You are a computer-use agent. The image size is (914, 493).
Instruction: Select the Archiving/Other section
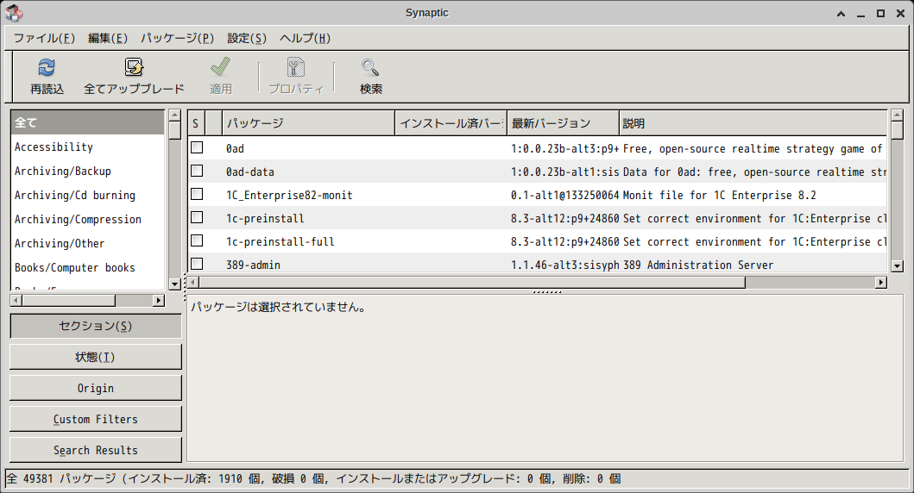tap(87, 243)
